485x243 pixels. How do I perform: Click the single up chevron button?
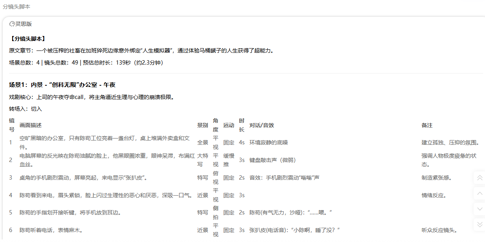pos(480,193)
